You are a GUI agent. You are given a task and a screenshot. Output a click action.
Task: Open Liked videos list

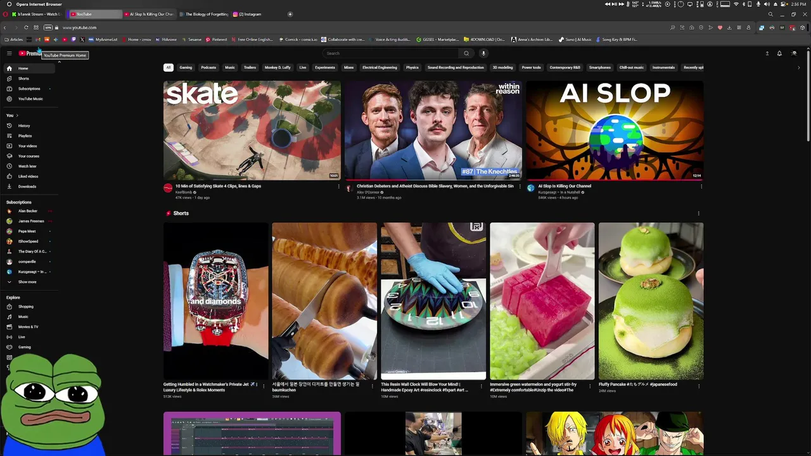[x=29, y=176]
